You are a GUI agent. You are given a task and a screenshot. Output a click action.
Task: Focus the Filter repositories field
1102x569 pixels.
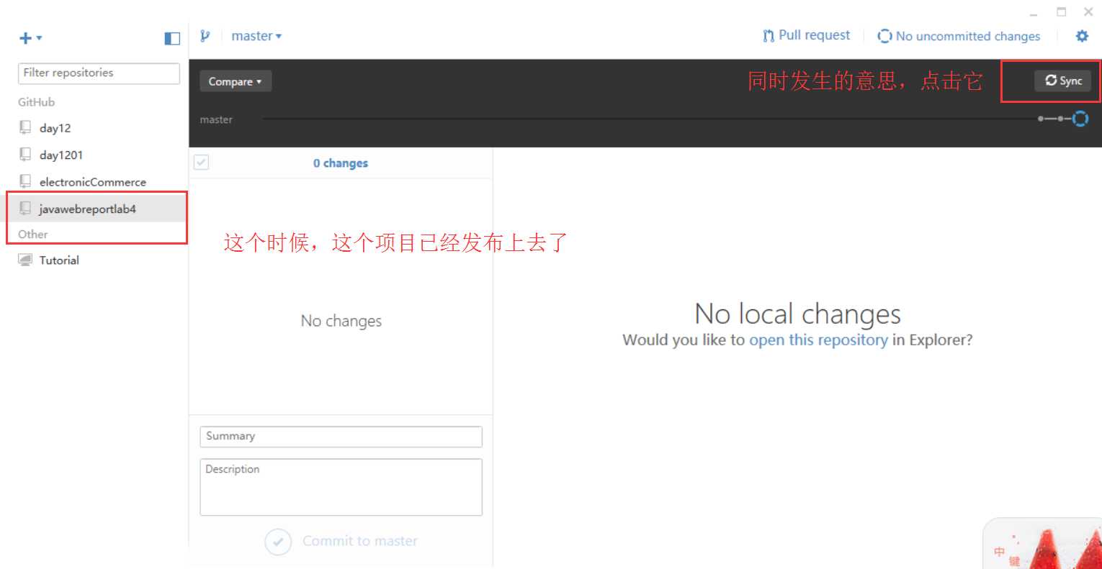(x=99, y=73)
